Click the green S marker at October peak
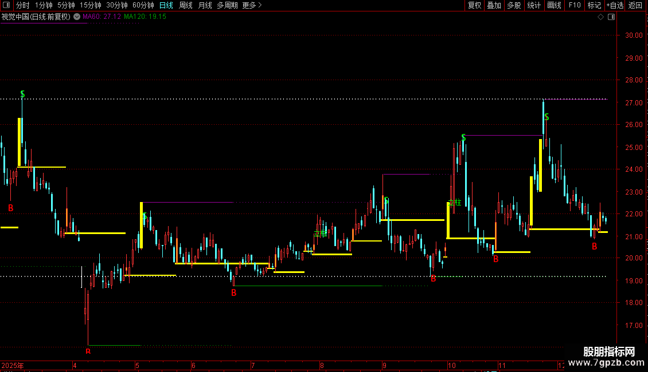 point(463,137)
